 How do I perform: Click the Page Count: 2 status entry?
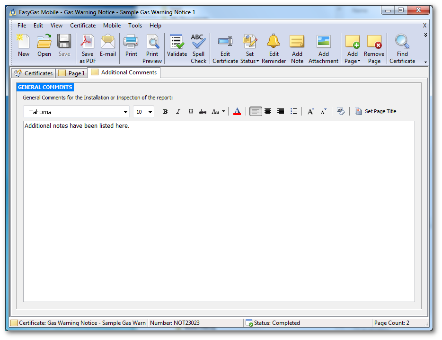[x=391, y=323]
